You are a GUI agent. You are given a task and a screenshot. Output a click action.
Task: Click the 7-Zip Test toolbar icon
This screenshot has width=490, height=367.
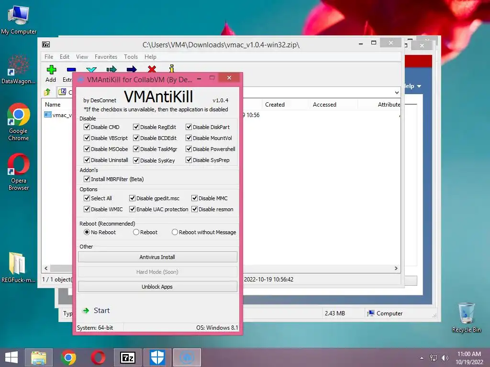91,70
